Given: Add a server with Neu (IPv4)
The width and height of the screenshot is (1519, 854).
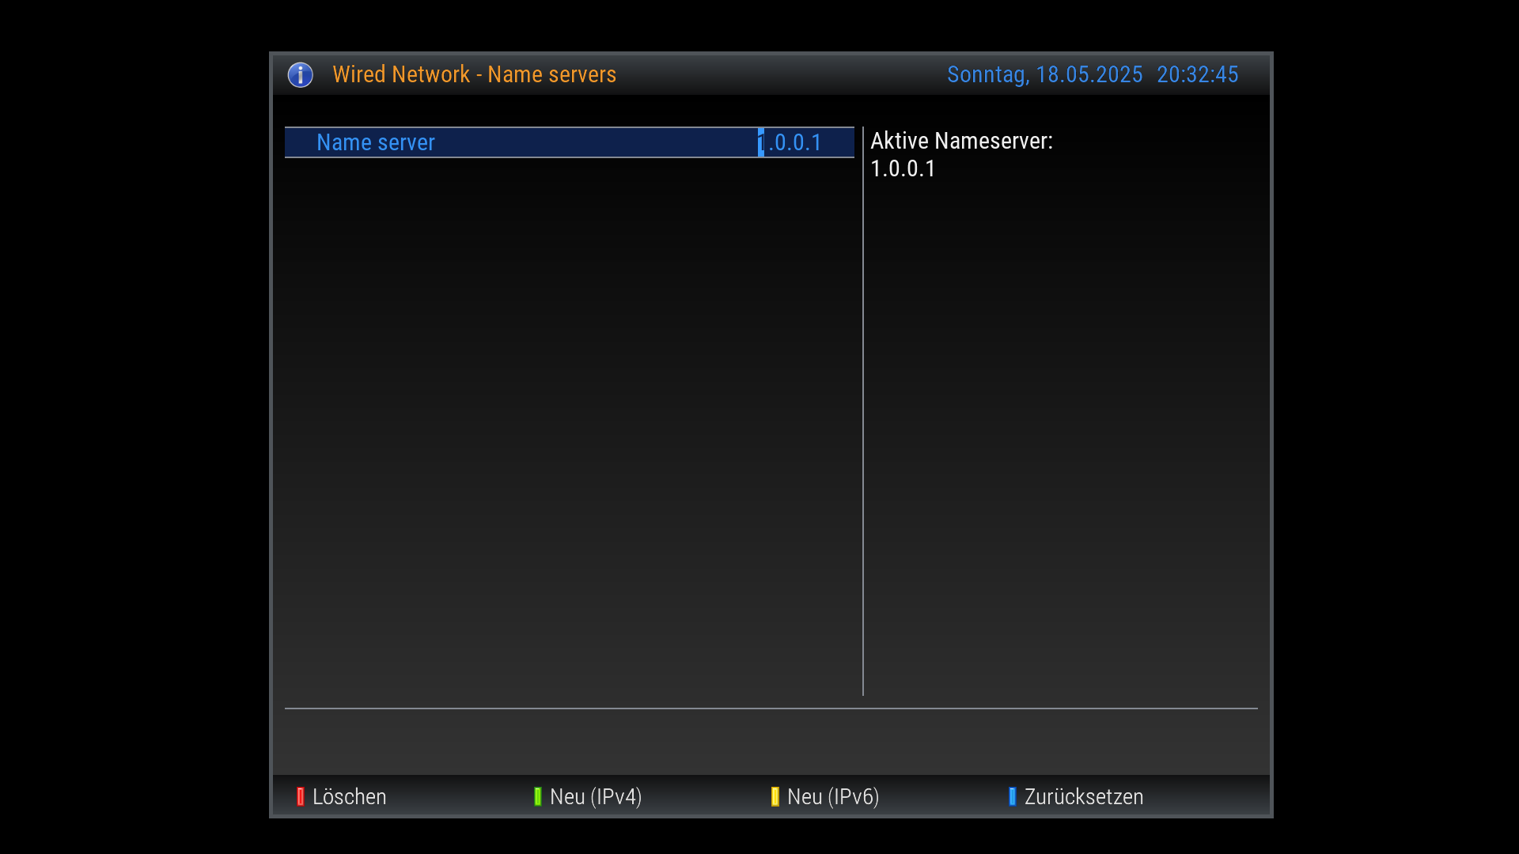Looking at the screenshot, I should click(x=595, y=796).
